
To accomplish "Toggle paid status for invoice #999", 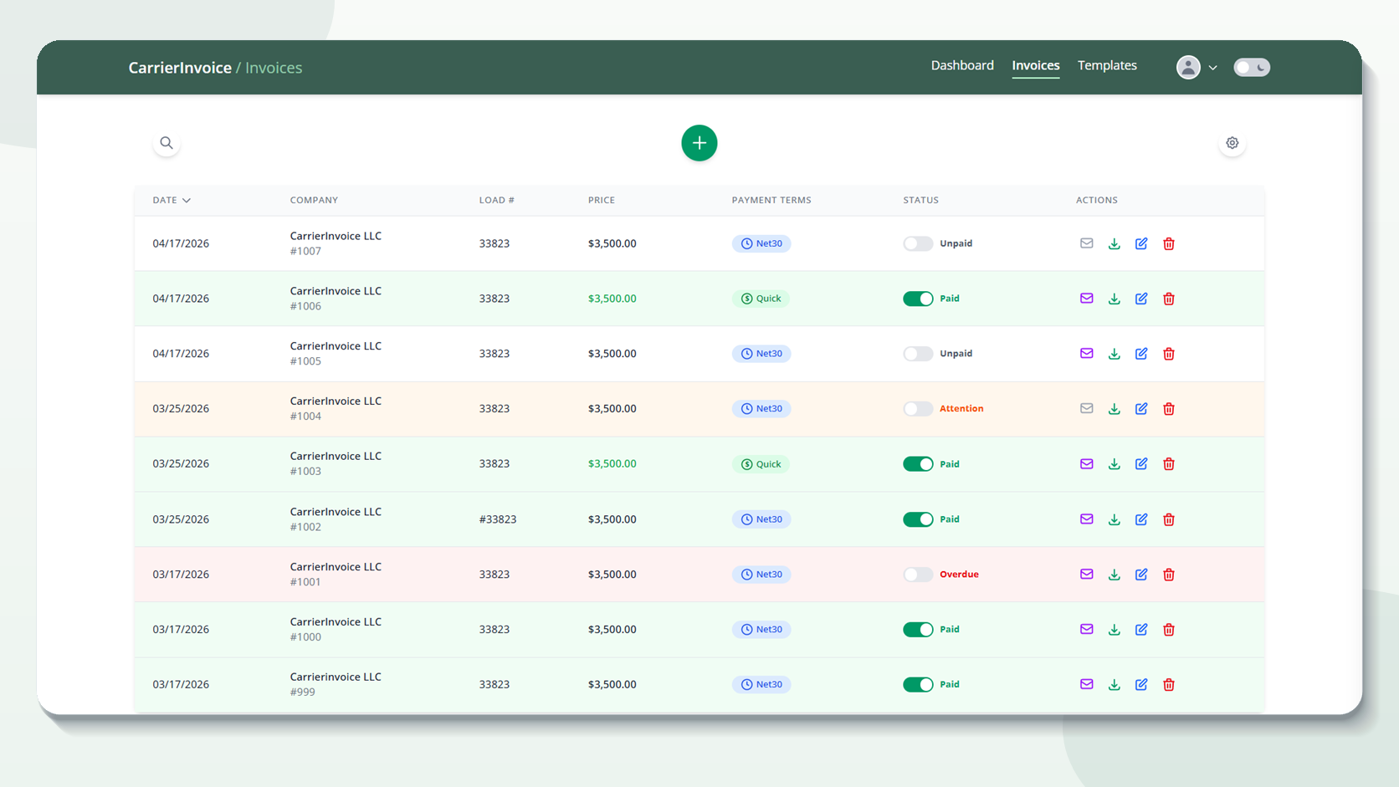I will pyautogui.click(x=918, y=684).
